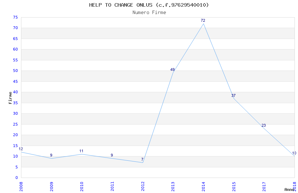Click the y-axis value 40
Screen dimensions: 298x193
[15, 92]
